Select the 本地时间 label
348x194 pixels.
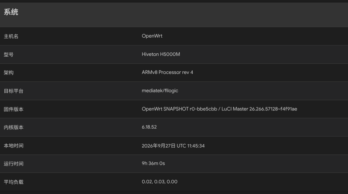13,145
